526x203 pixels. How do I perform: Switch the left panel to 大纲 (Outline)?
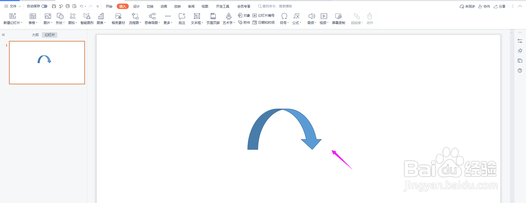[x=35, y=35]
